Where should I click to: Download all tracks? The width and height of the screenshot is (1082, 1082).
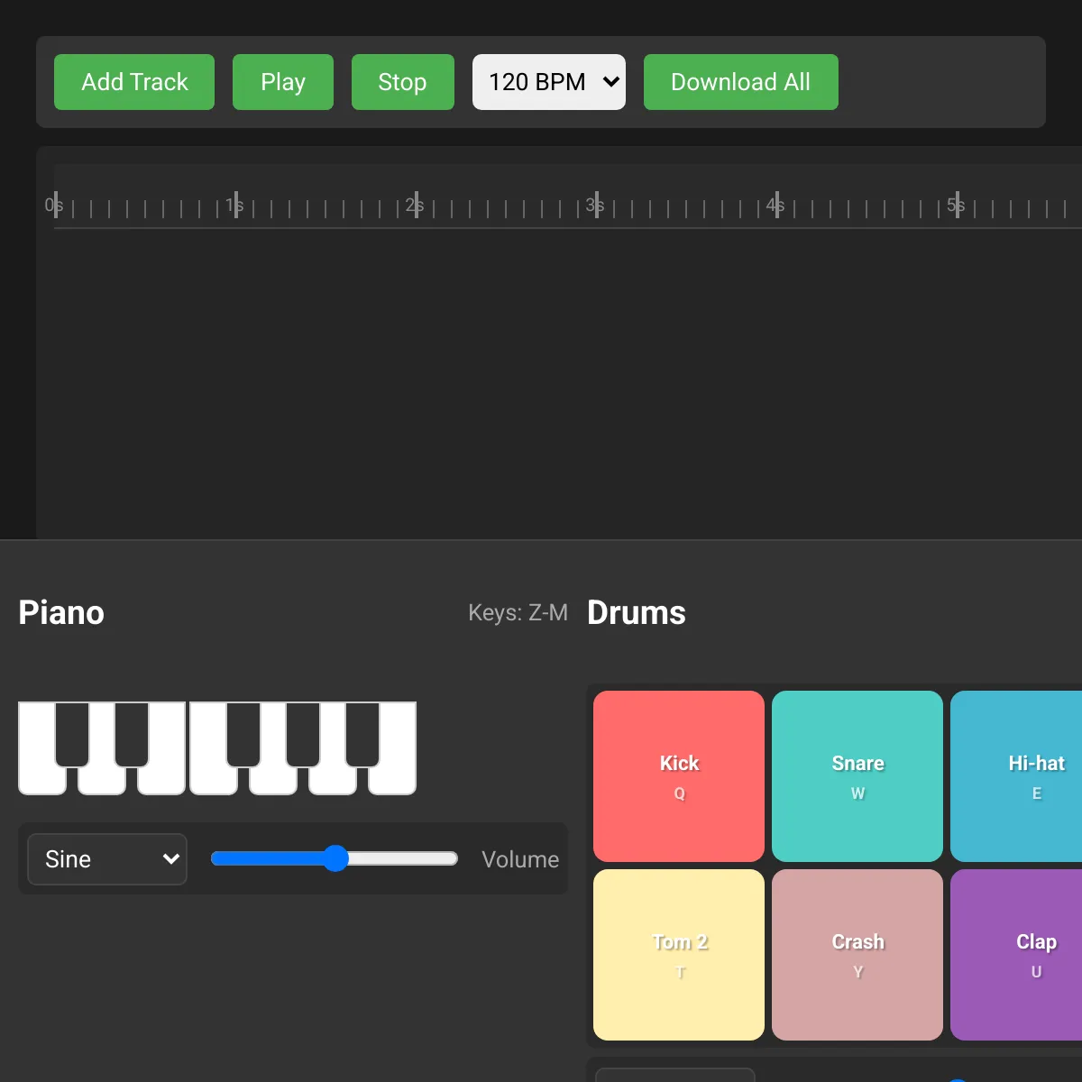[x=740, y=82]
